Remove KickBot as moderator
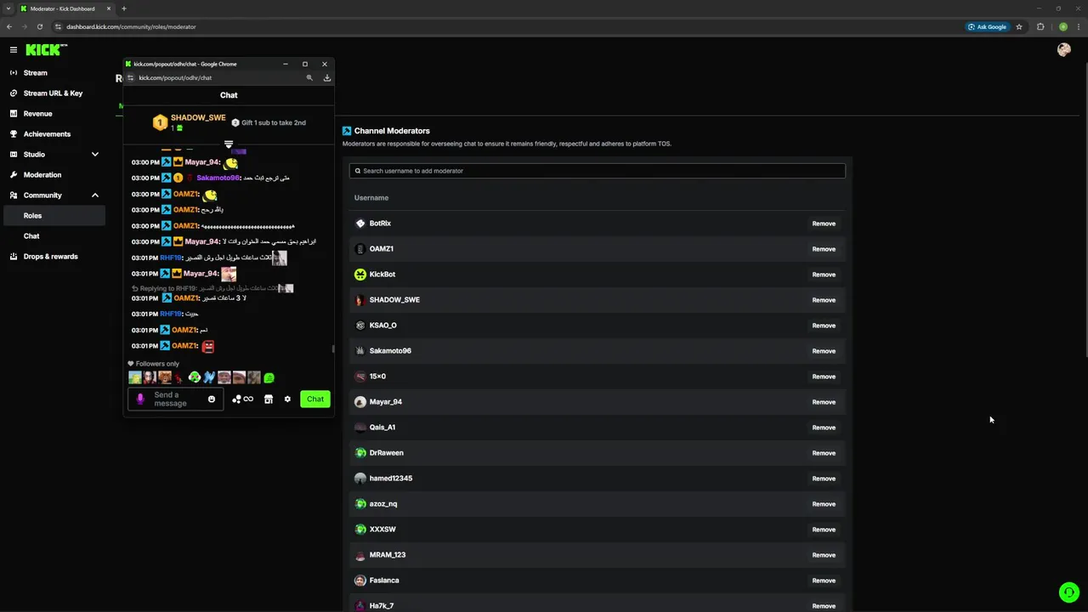The height and width of the screenshot is (612, 1088). (824, 275)
